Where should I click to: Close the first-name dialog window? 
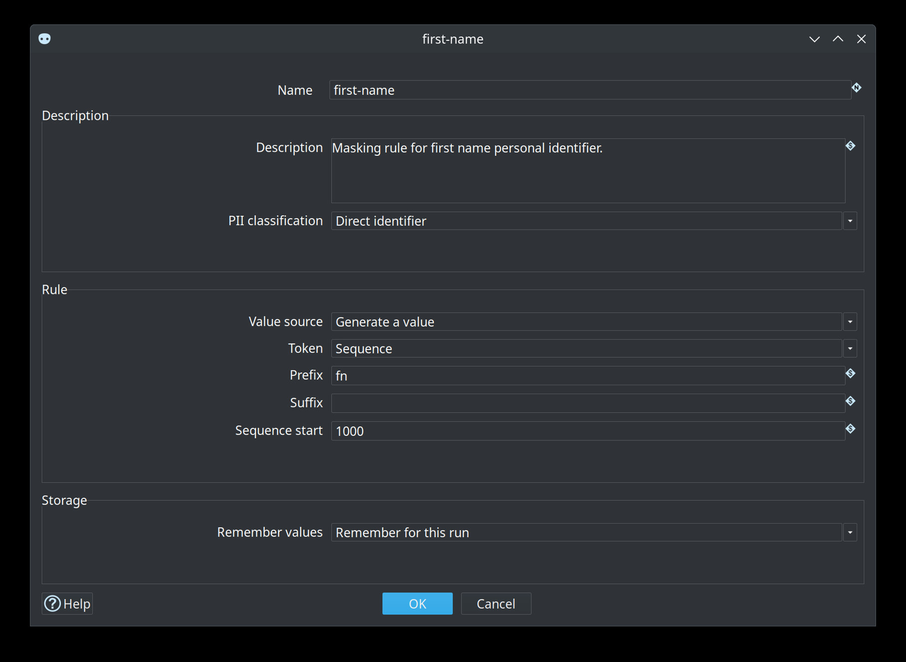point(861,39)
